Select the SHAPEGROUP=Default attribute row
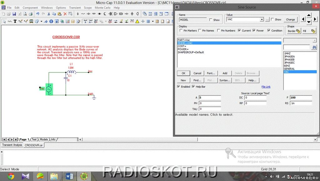The width and height of the screenshot is (320, 181). pyautogui.click(x=229, y=52)
